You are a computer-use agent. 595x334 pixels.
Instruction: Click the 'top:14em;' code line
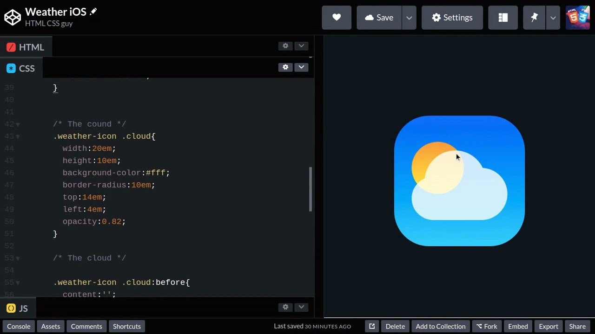(x=84, y=197)
